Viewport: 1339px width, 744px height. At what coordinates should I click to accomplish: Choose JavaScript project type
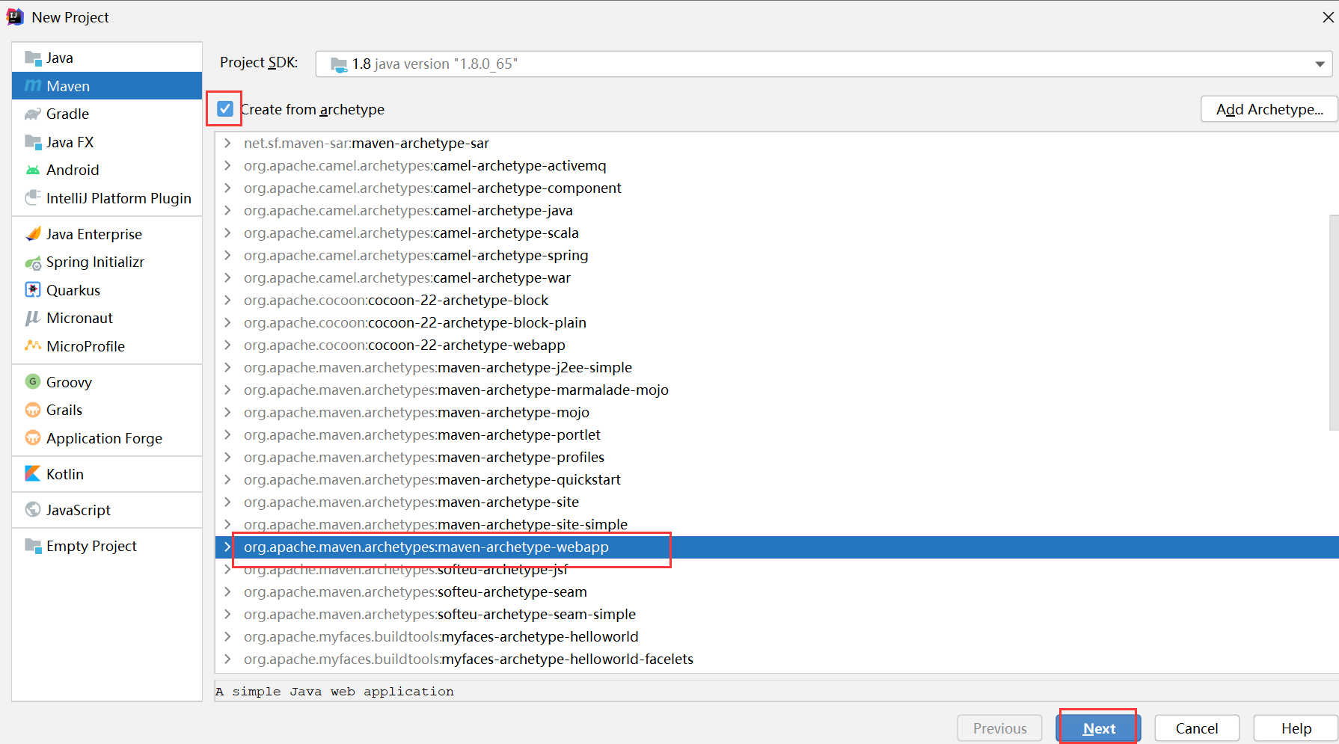(x=107, y=510)
